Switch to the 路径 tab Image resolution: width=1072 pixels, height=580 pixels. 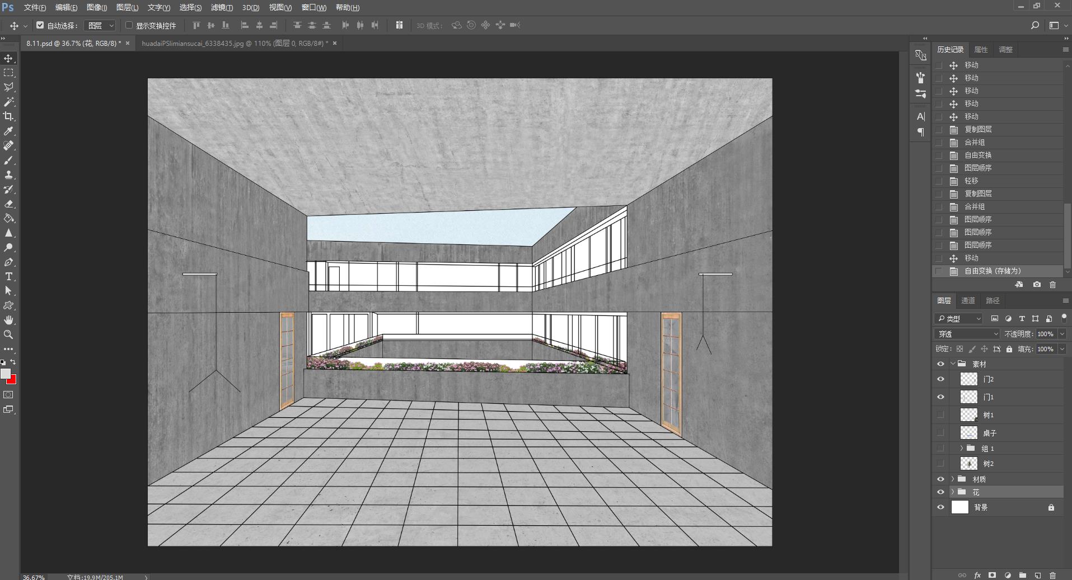(993, 301)
